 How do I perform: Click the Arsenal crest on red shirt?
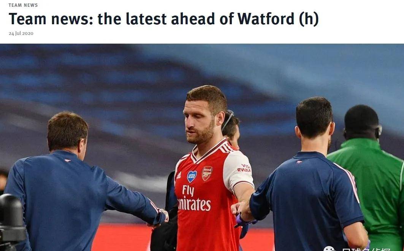(x=207, y=173)
